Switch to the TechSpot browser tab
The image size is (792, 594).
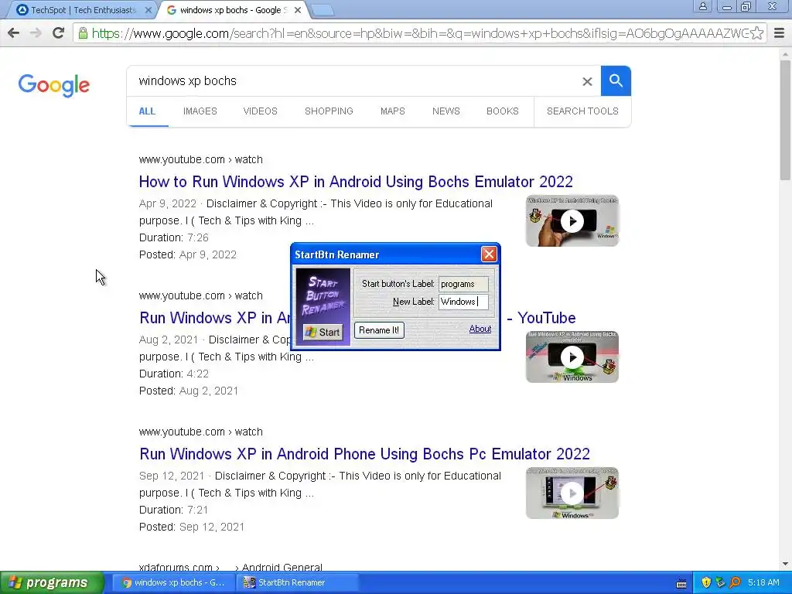[x=84, y=10]
